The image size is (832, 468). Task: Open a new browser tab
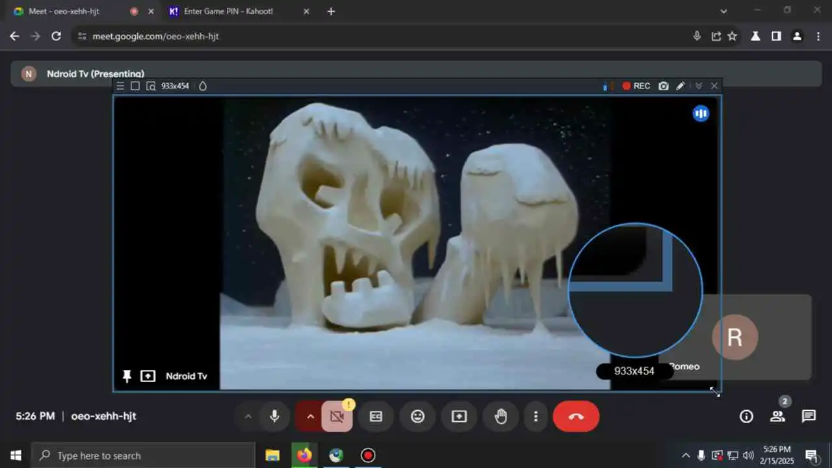(x=331, y=11)
